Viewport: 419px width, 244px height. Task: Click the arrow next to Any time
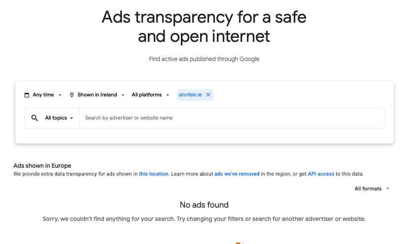point(60,95)
